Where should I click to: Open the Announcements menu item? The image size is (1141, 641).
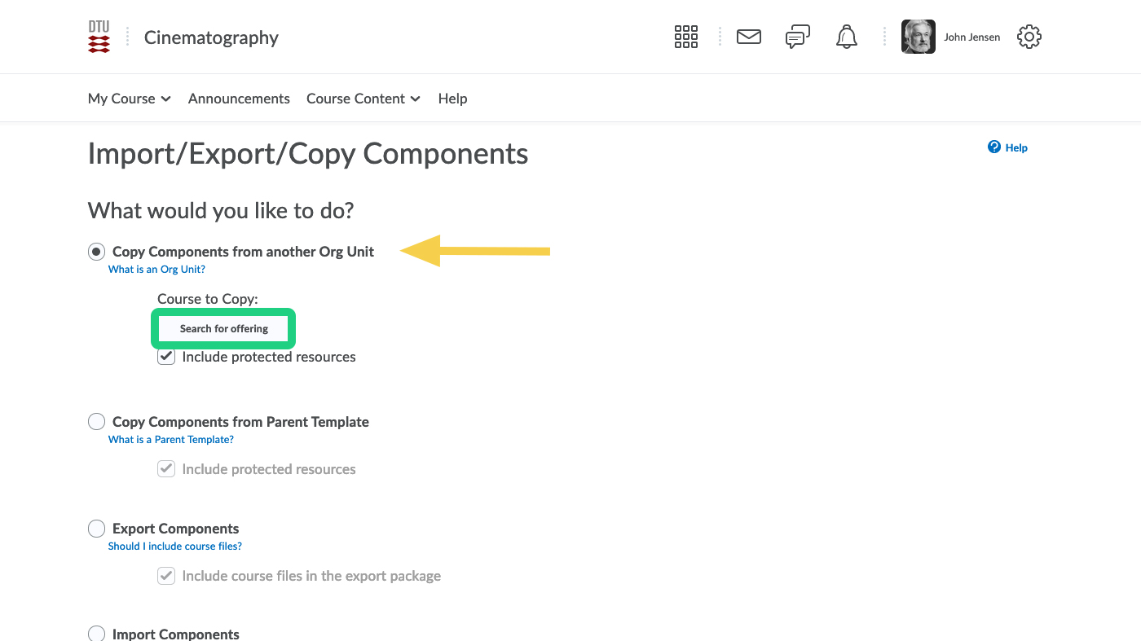[239, 99]
